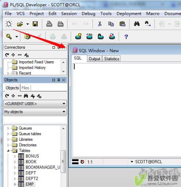Click the Query builder lightbulb database icon

[79, 36]
